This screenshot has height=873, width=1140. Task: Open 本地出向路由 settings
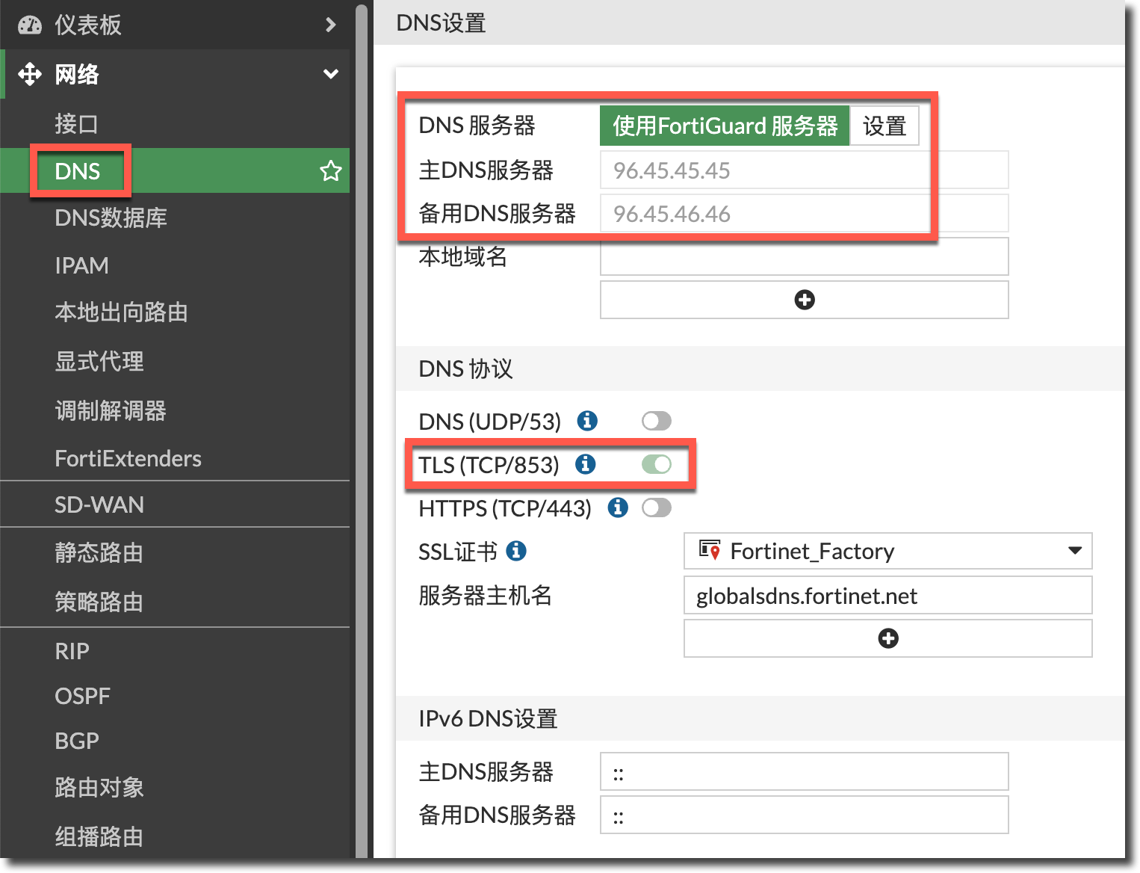175,312
